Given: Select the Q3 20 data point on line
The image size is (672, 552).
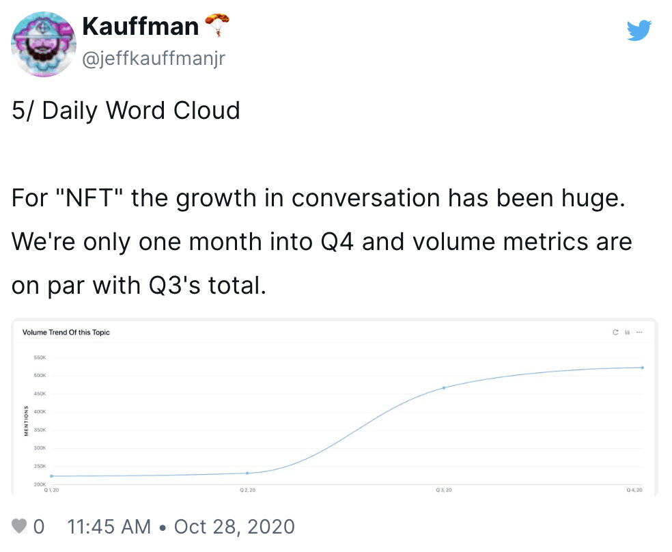Looking at the screenshot, I should click(x=444, y=388).
